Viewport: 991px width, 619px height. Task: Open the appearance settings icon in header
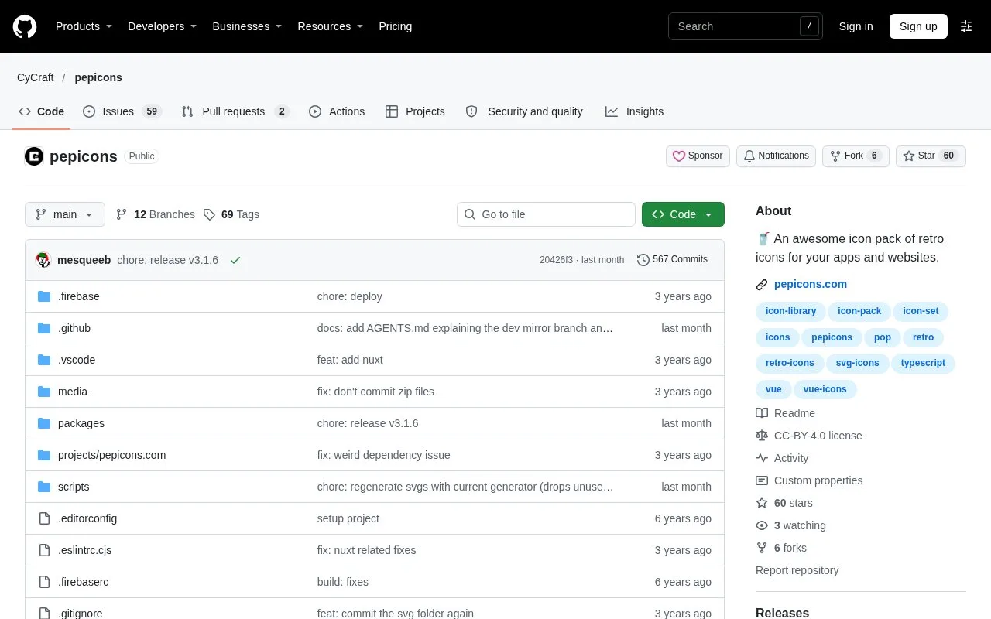[966, 26]
